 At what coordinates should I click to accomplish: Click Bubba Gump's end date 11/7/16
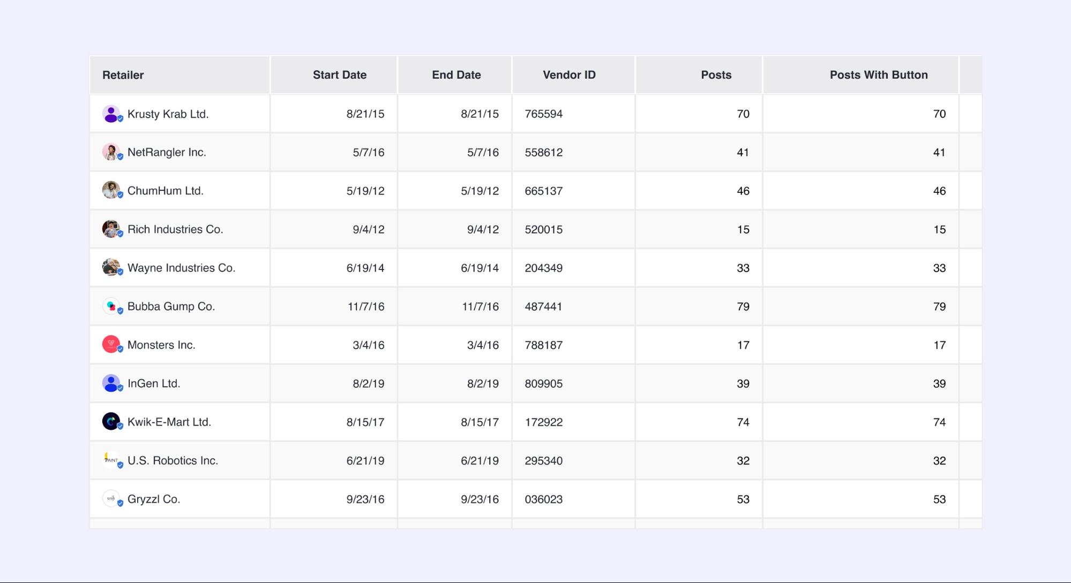tap(480, 307)
